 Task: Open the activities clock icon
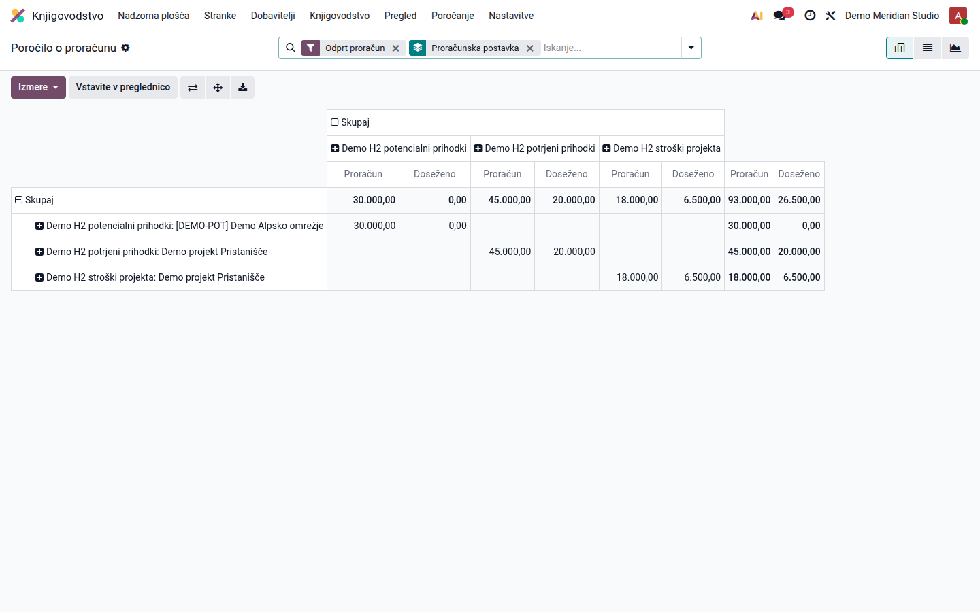810,16
